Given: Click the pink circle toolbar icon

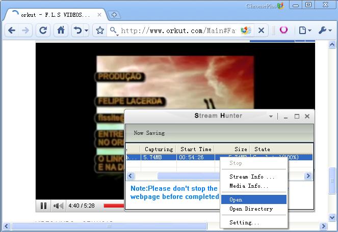Looking at the screenshot, I should coord(283,30).
